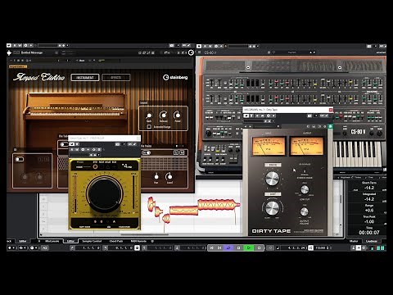393x295 pixels.
Task: Click the tempo value 110.000
Action: (320, 247)
